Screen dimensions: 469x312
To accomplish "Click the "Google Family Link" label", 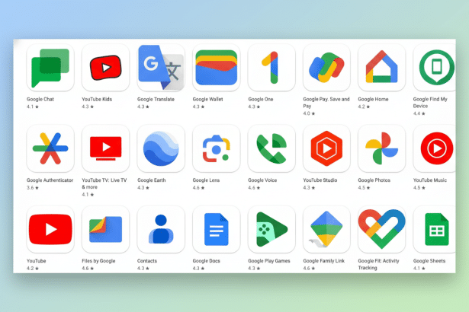I will 324,261.
